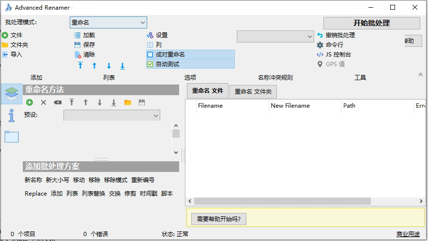Select the layers icon in left sidebar

pos(12,94)
